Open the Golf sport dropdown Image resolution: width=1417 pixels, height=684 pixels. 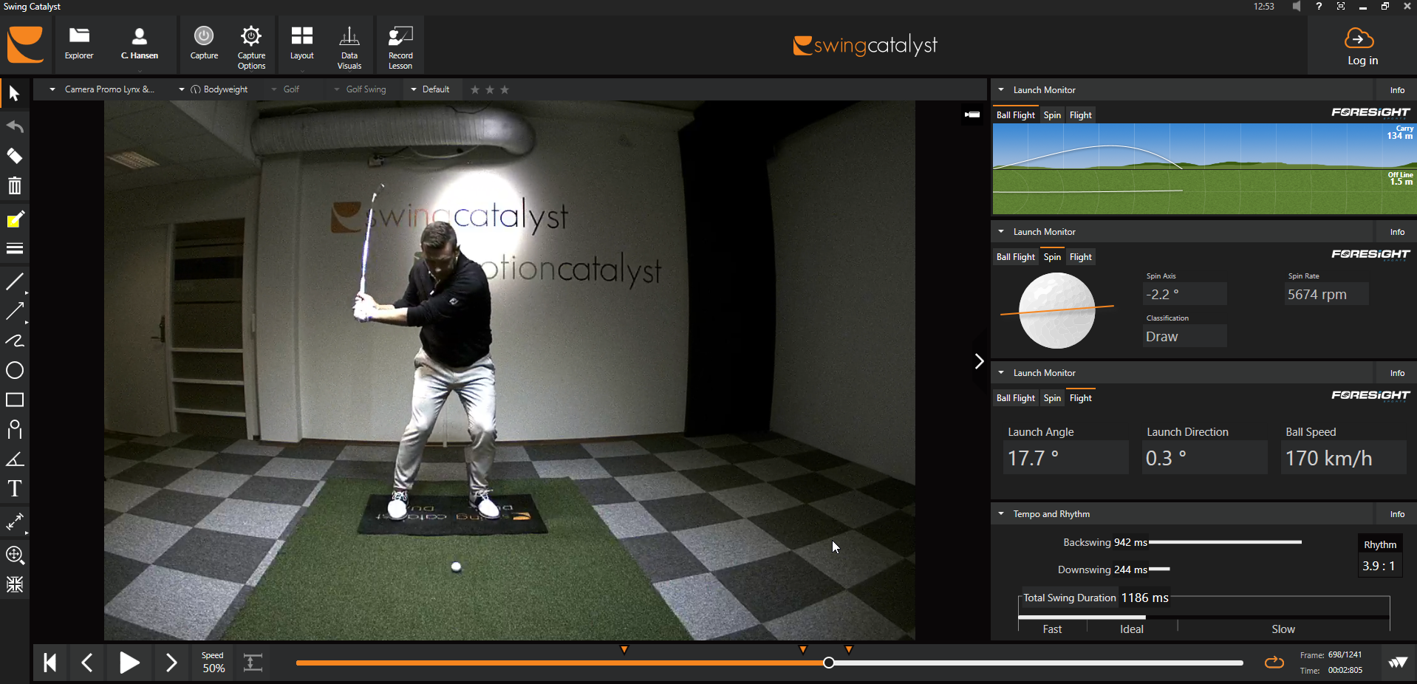tap(285, 89)
